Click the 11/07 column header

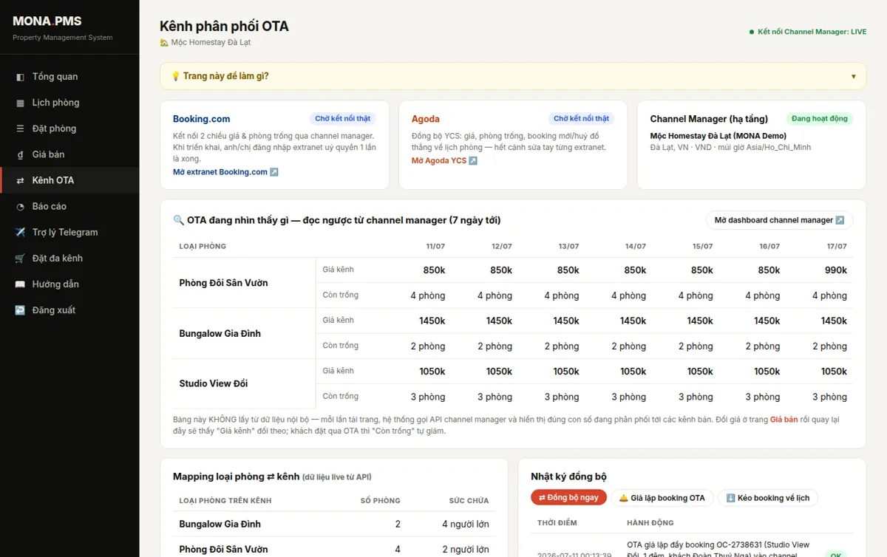(435, 246)
